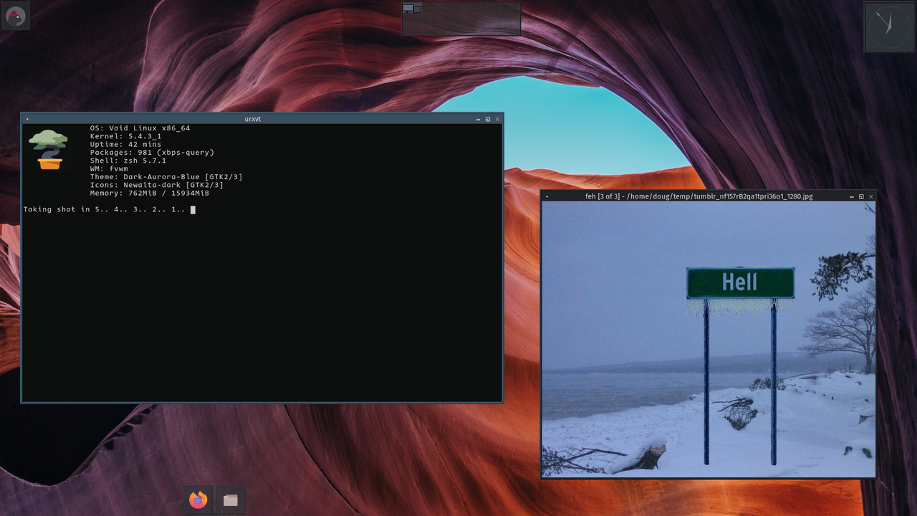Close the feh image viewer window
917x516 pixels.
tap(870, 196)
